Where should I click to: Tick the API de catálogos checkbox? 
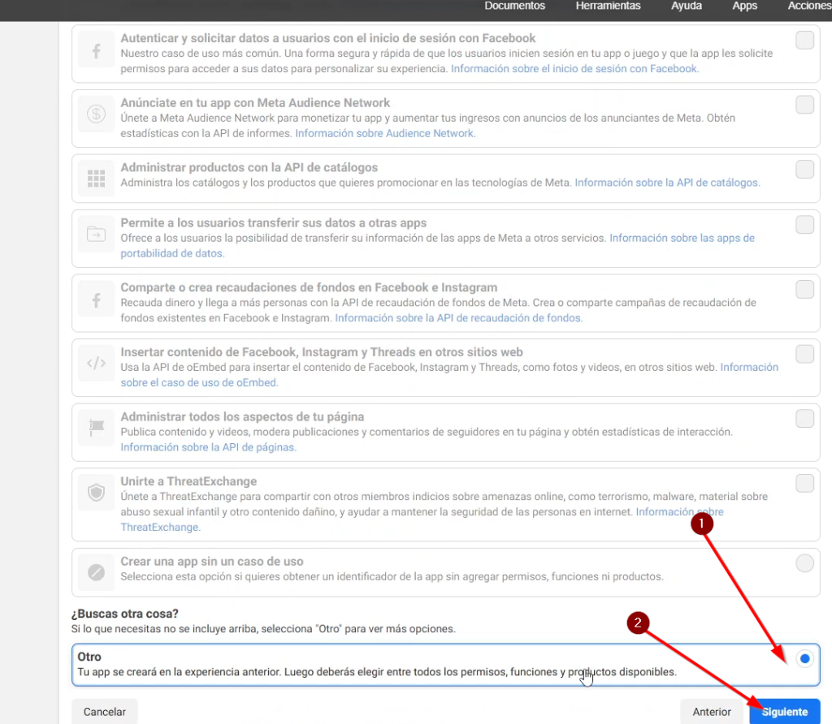coord(804,170)
